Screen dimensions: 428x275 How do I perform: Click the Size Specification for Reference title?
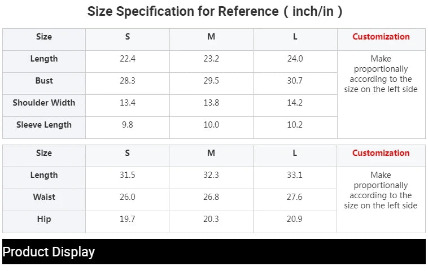214,11
